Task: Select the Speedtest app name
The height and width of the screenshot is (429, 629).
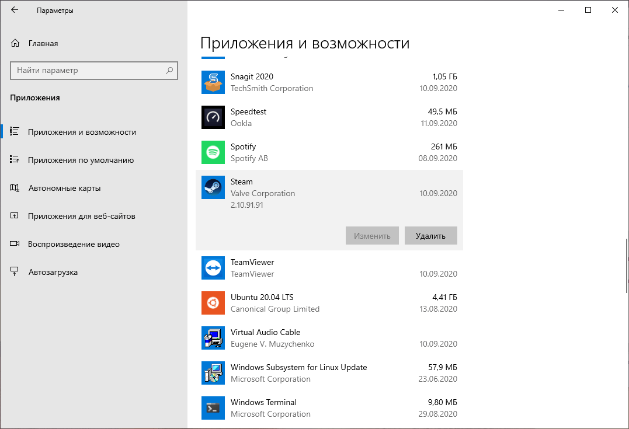Action: click(248, 112)
